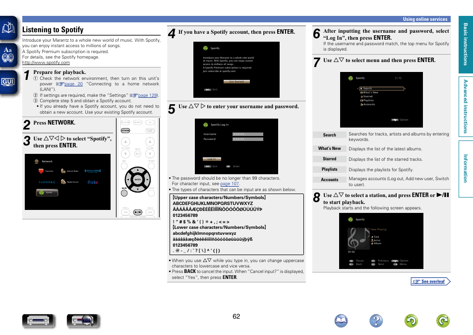
Task: Click the Spotify top menu screen image
Action: click(381, 100)
